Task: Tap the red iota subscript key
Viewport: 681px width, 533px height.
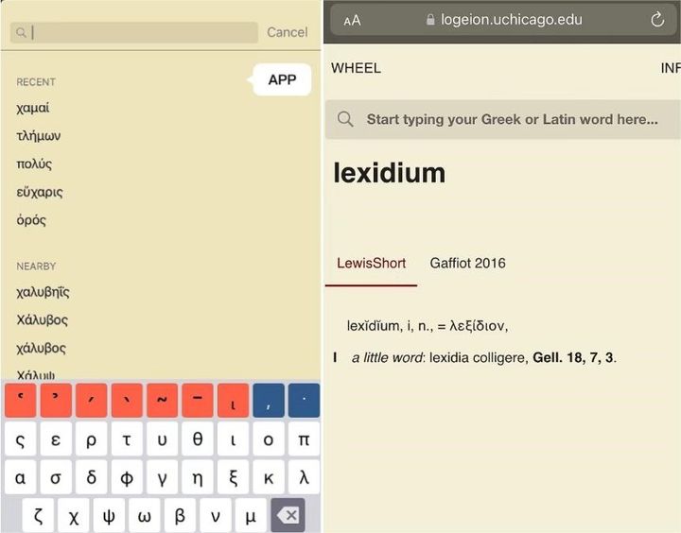Action: pyautogui.click(x=234, y=400)
